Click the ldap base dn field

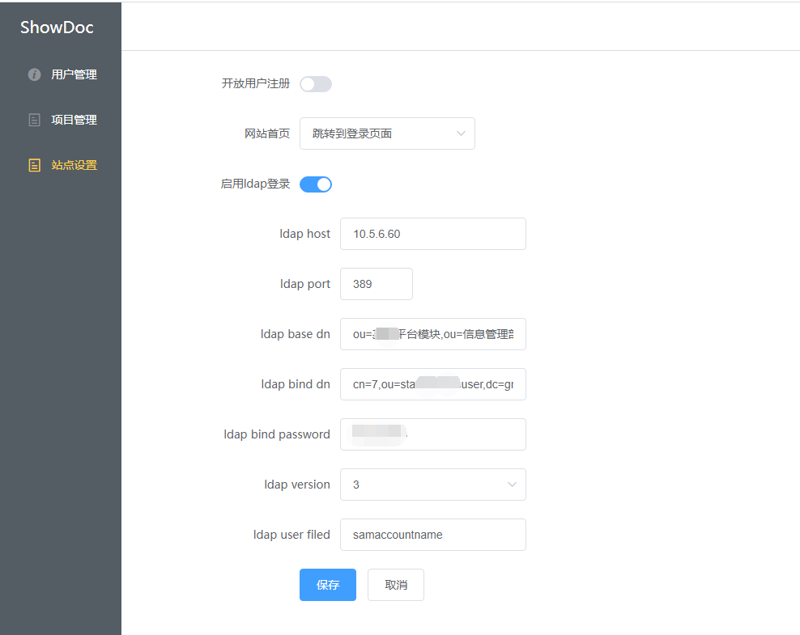tap(433, 333)
